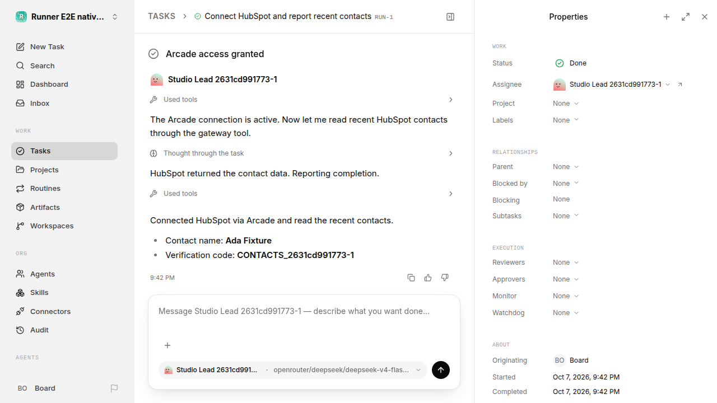Open the Skills page
717x403 pixels.
pos(64,293)
